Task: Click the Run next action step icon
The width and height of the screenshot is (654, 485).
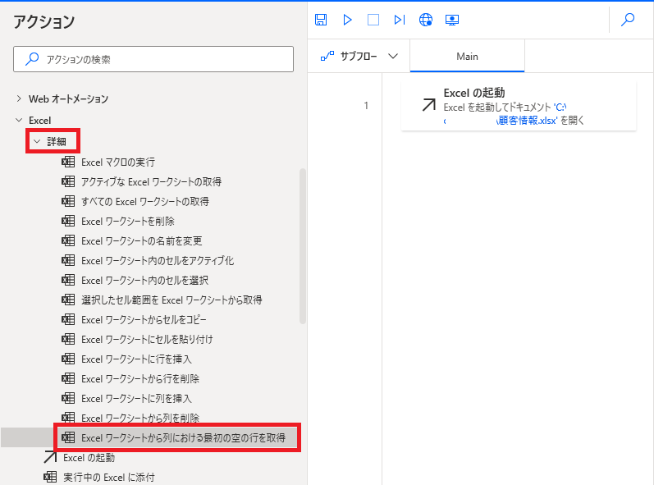Action: pos(399,20)
